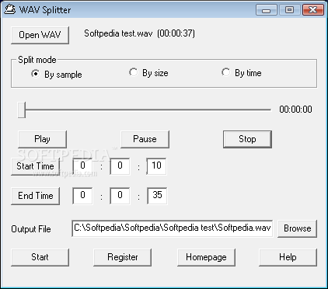Image resolution: width=328 pixels, height=289 pixels.
Task: Minimize the WAV Splitter window
Action: [x=267, y=10]
